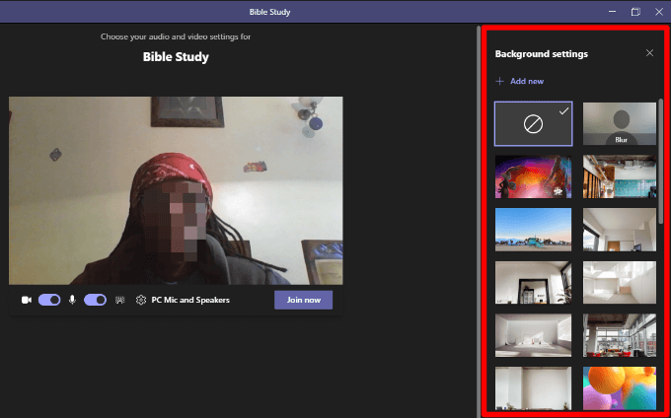671x418 pixels.
Task: Turn off the camera toggle switch
Action: coord(49,300)
